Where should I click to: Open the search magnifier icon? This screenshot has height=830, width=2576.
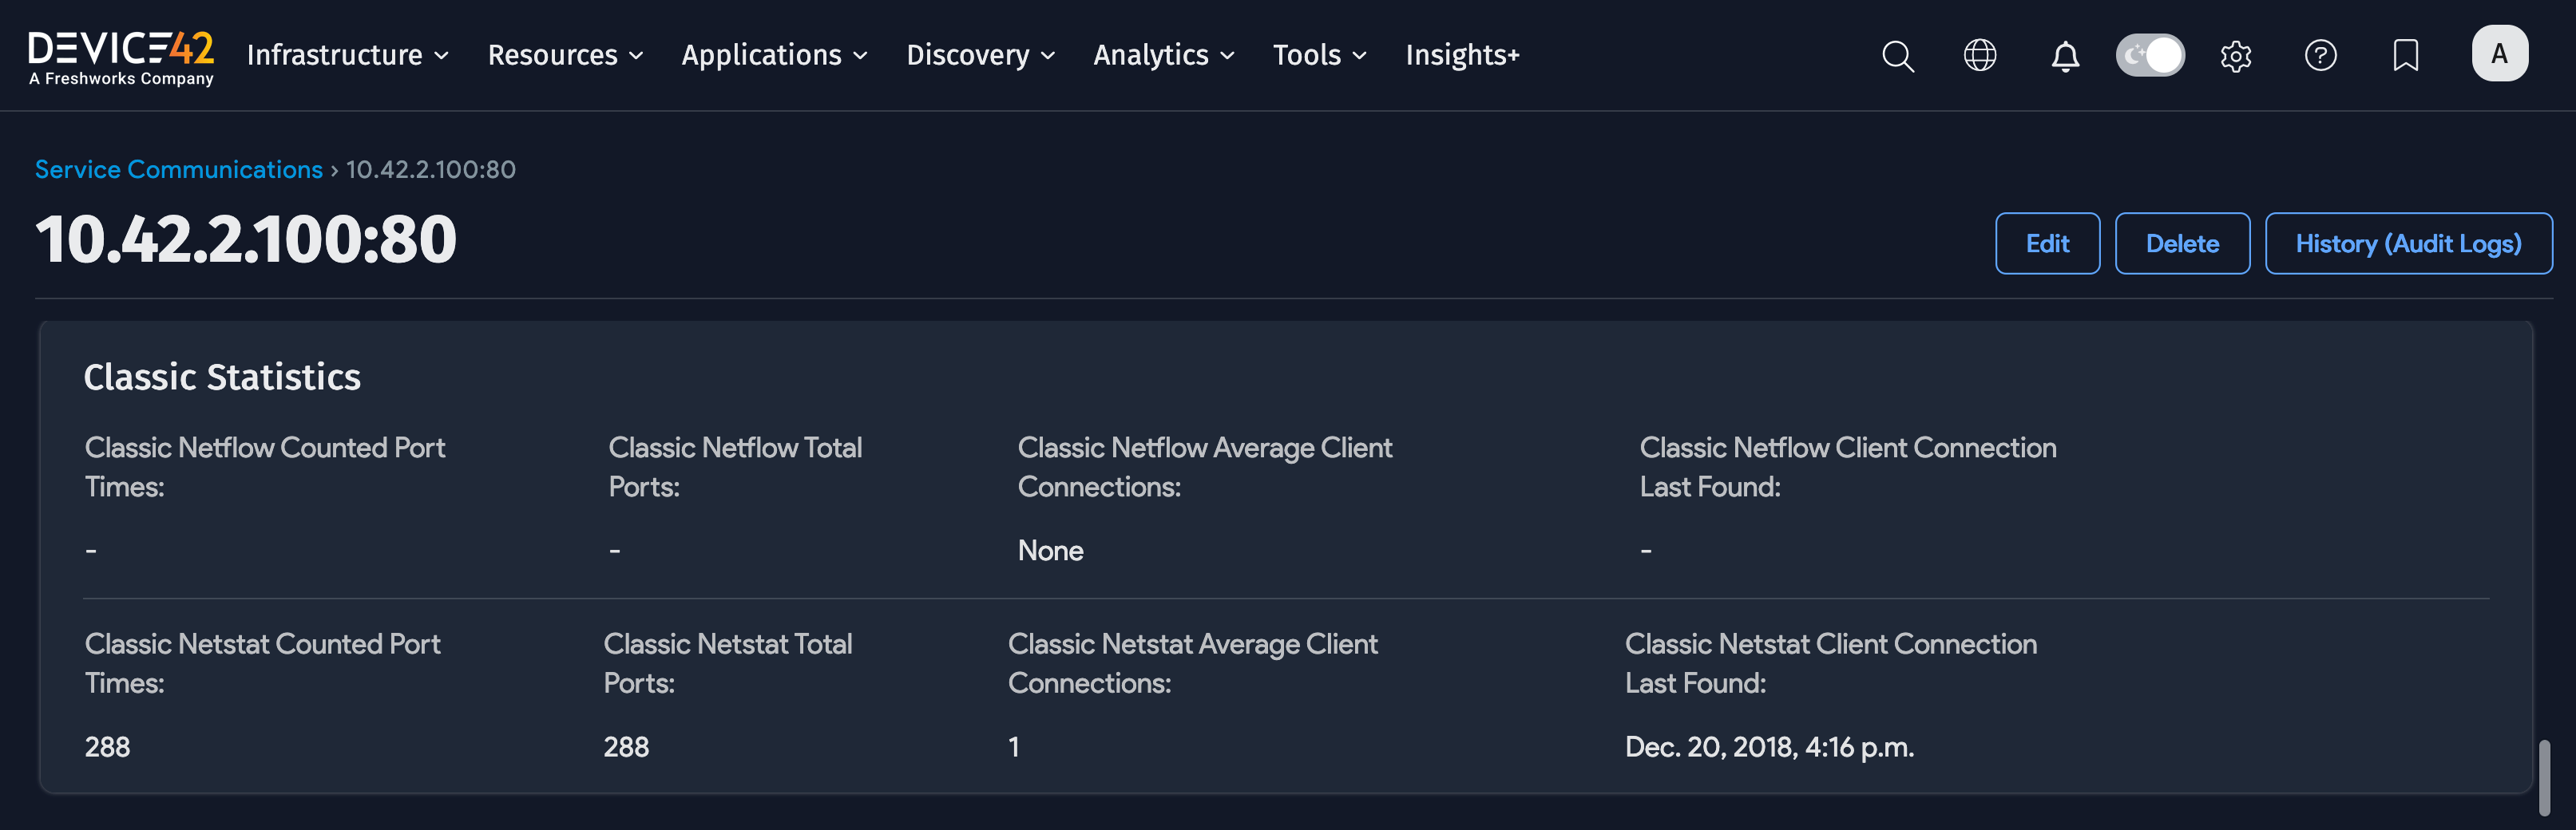[x=1897, y=56]
